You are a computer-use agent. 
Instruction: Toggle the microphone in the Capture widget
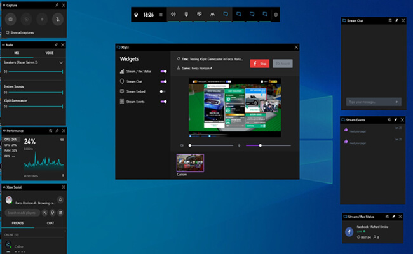click(58, 19)
